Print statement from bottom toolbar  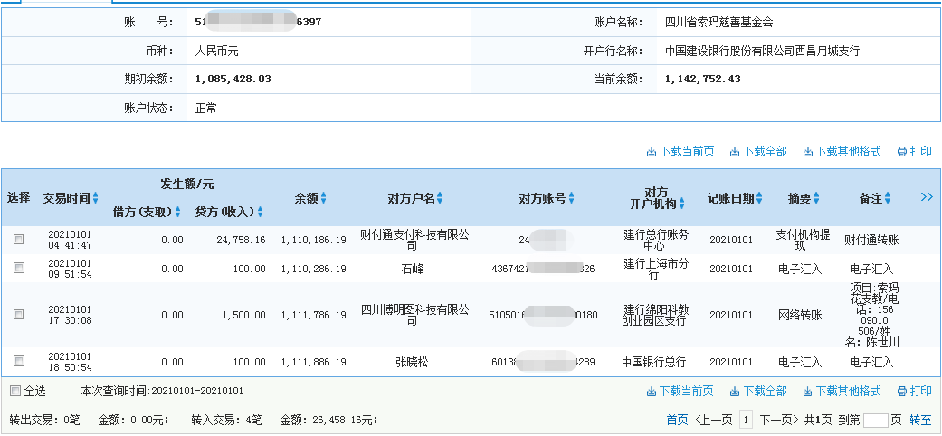pyautogui.click(x=914, y=391)
